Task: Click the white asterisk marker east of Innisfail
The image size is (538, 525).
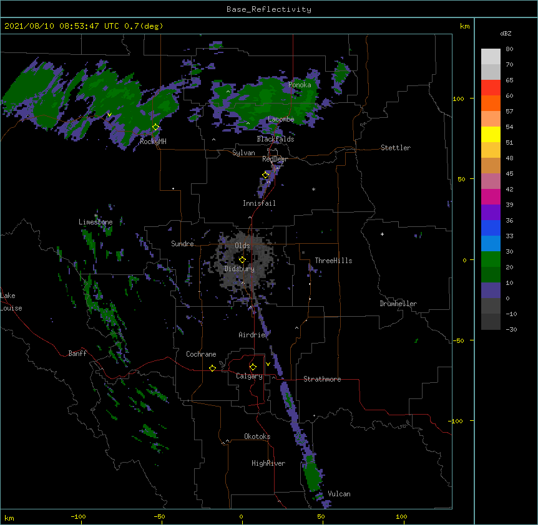Action: (313, 189)
